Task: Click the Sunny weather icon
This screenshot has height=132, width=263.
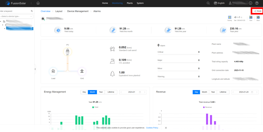Action: 230,17
